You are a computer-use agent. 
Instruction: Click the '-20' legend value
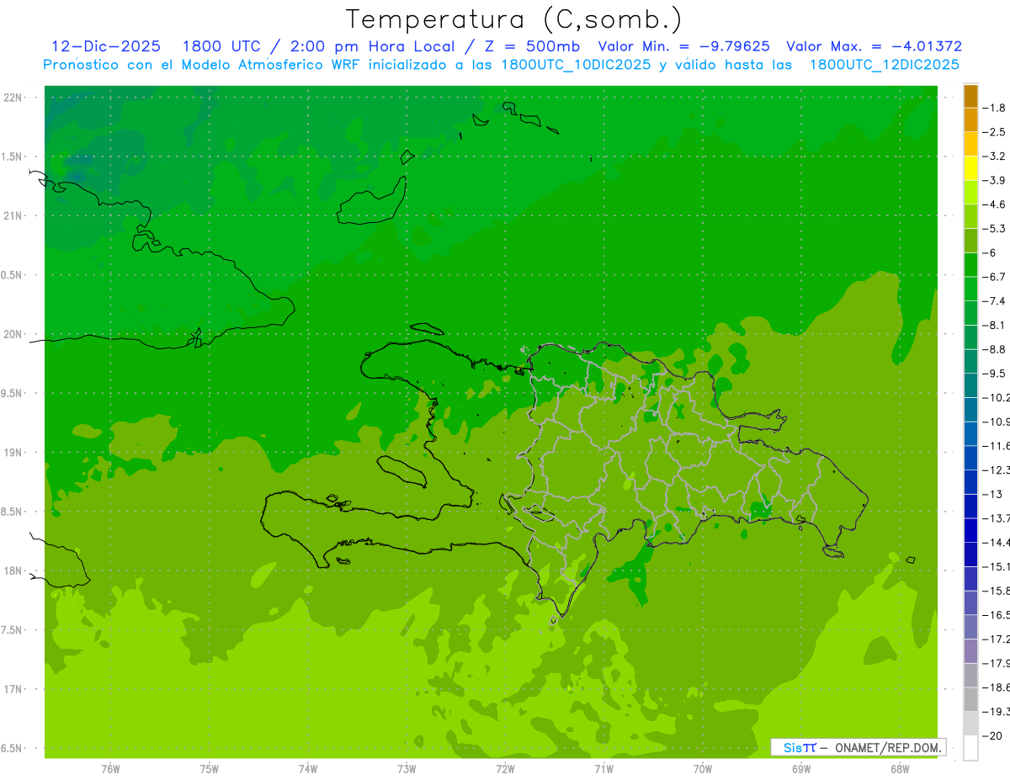(993, 736)
